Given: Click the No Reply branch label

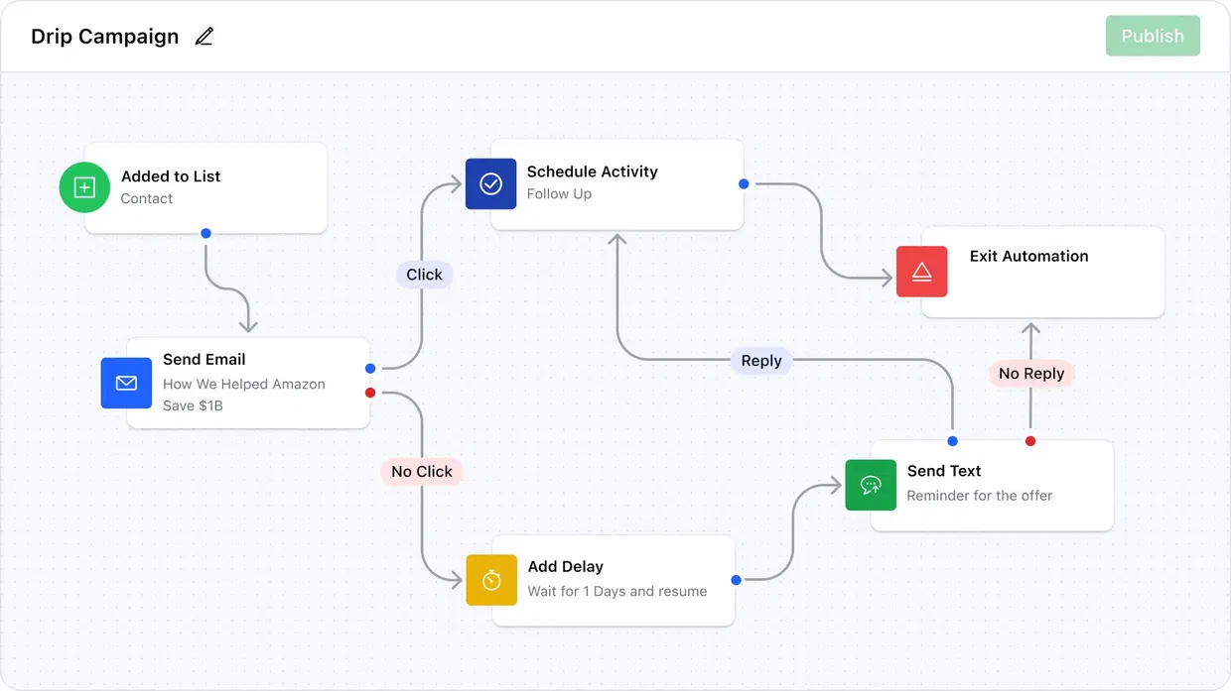Looking at the screenshot, I should [x=1031, y=374].
